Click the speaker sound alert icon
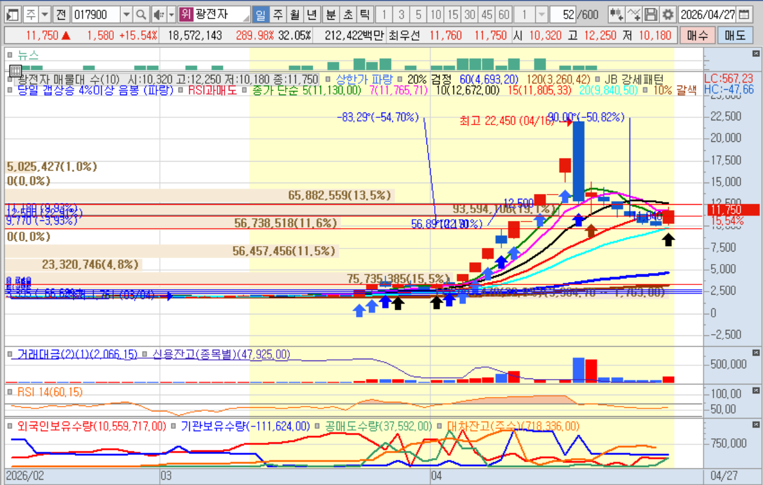 [x=158, y=14]
